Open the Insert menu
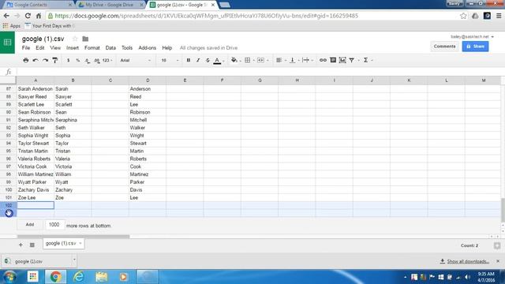Screen dimensions: 505x284 pyautogui.click(x=73, y=47)
